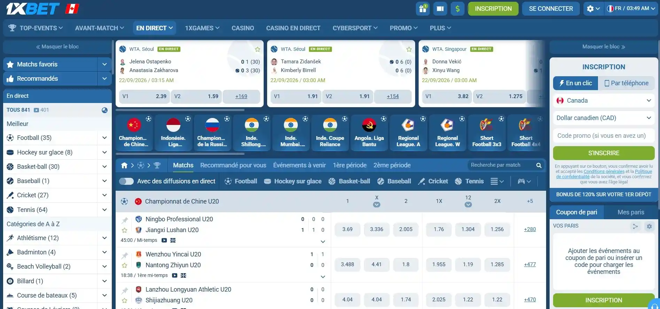
Task: Open the Conditions générales link
Action: coord(604,172)
